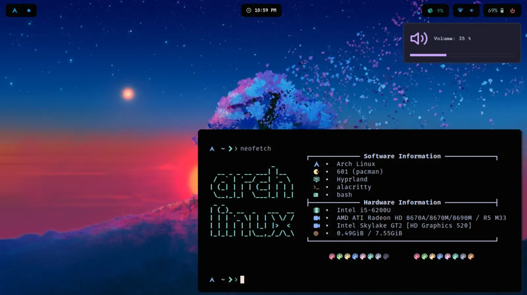Click the '10:59 PM' clock text

(x=265, y=11)
